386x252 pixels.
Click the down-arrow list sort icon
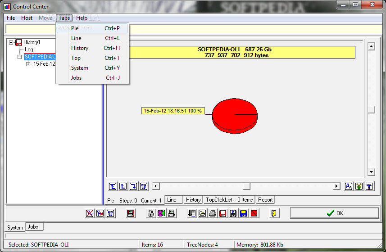192,213
